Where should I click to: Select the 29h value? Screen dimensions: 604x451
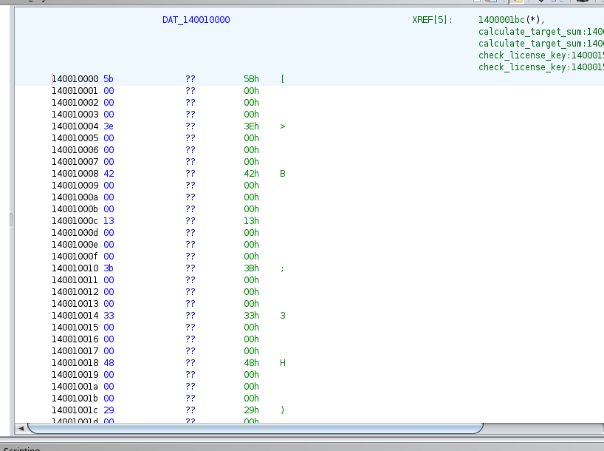click(x=251, y=410)
